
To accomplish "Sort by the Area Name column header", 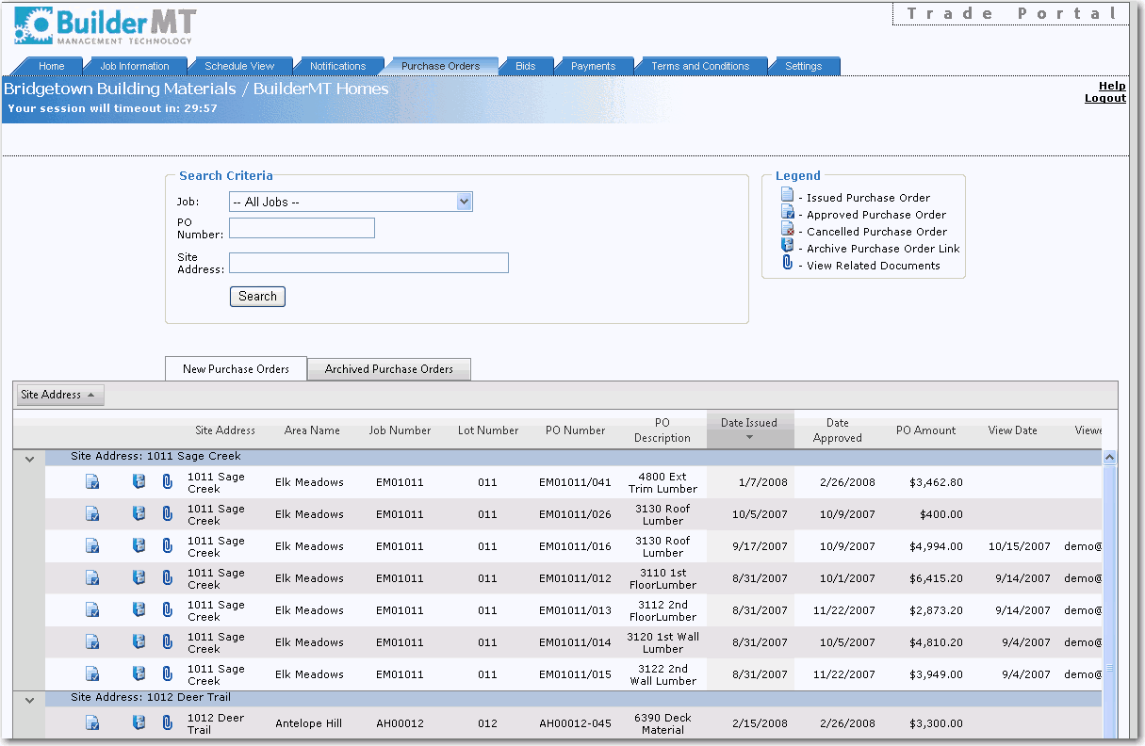I will (312, 430).
